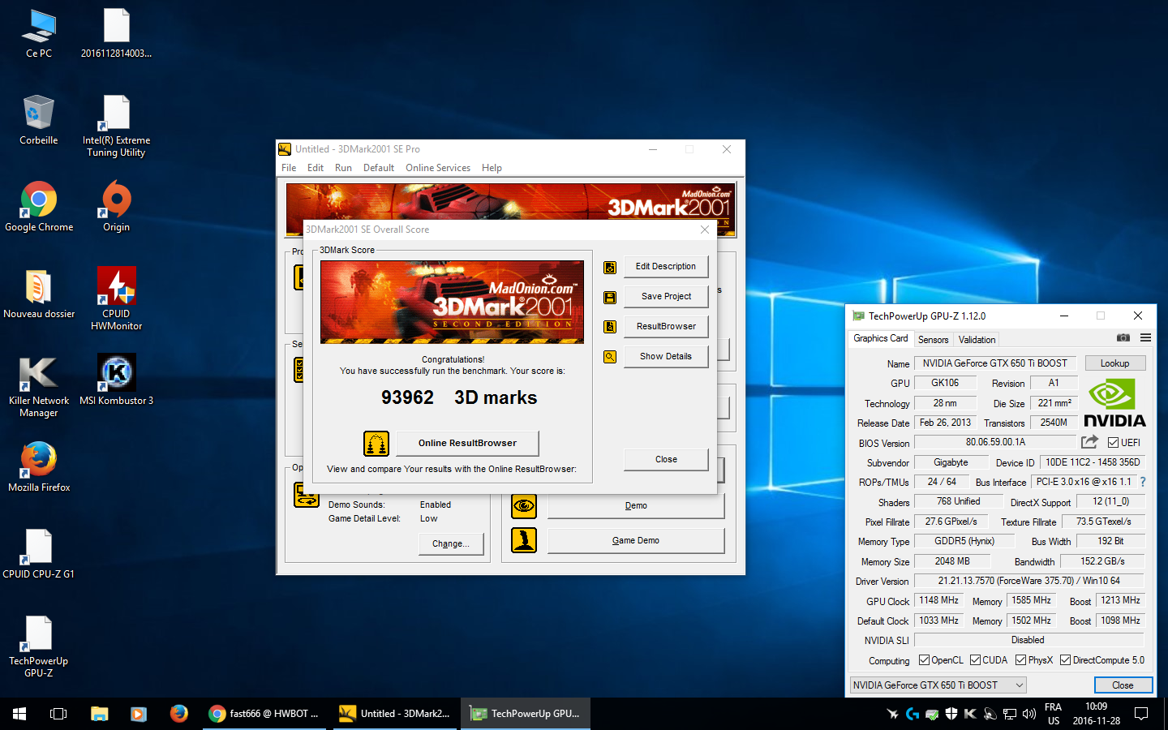Open the Online Services menu
Image resolution: width=1168 pixels, height=730 pixels.
click(438, 168)
